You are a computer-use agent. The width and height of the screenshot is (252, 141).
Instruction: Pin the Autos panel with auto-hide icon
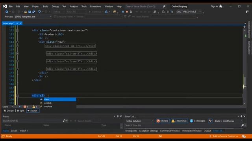(118, 116)
